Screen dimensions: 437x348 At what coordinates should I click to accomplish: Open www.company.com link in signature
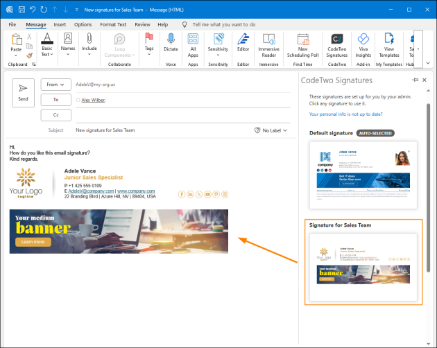pyautogui.click(x=136, y=191)
